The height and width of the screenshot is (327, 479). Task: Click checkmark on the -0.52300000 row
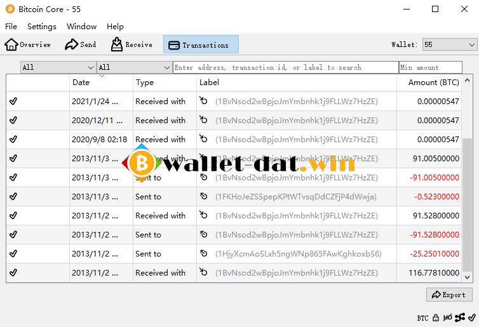click(13, 196)
